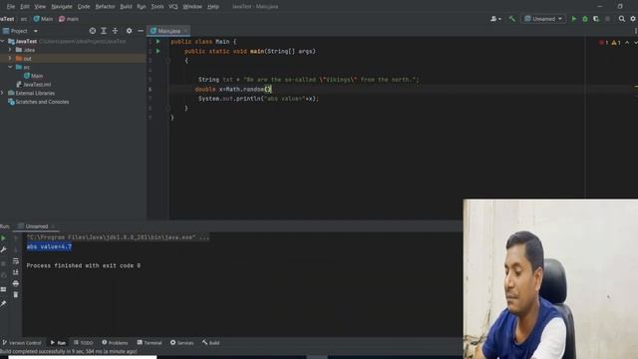Open the Help menu
The width and height of the screenshot is (638, 359).
212,7
